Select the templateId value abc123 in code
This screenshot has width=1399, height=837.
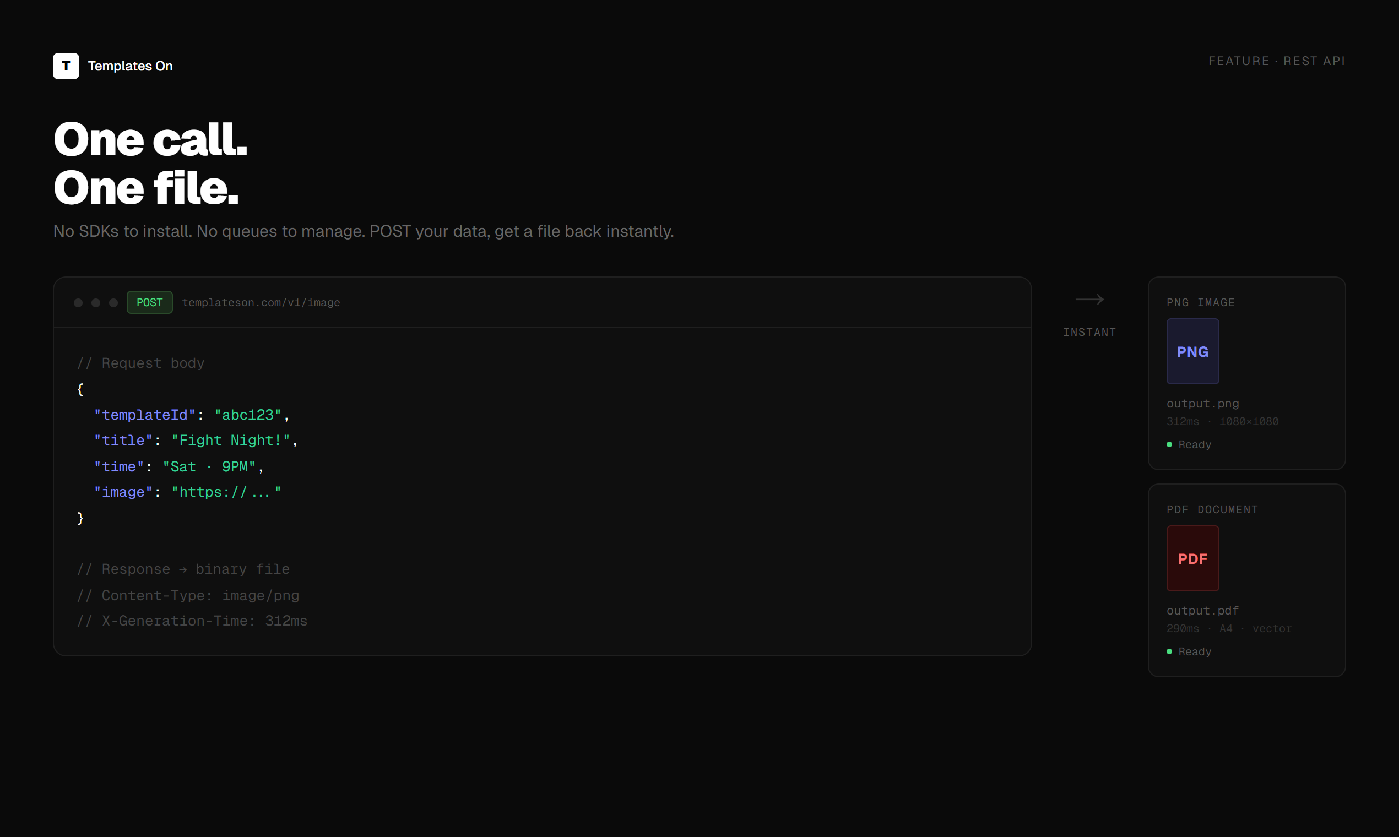click(x=247, y=415)
